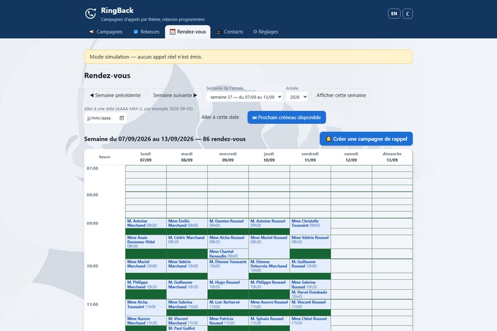Open the Relances tab

point(146,31)
